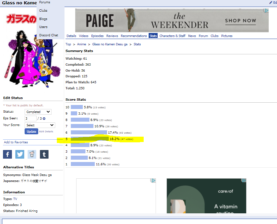
Task: Click the 18.2% (47 votes) text
Action: point(121,139)
